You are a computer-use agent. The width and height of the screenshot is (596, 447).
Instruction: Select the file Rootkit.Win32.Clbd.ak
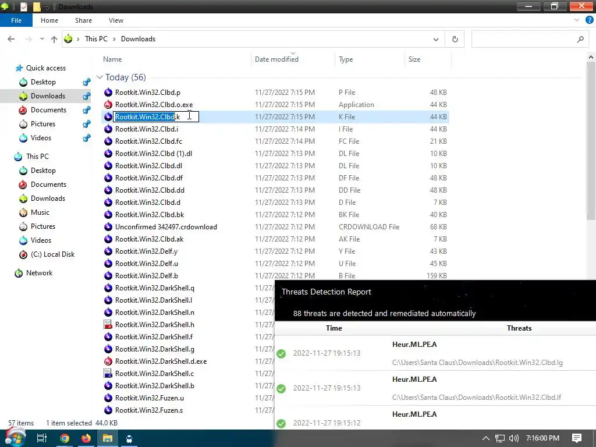[150, 239]
